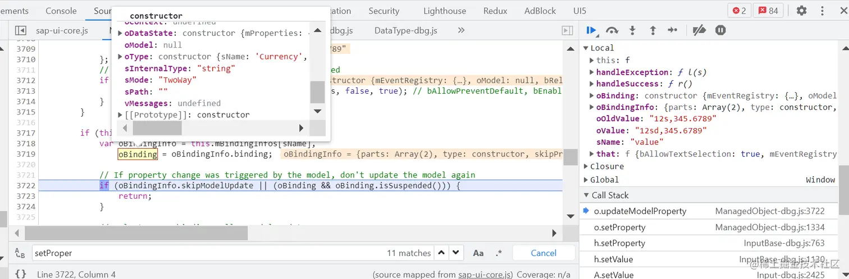Select A.setValue call stack frame
Image resolution: width=849 pixels, height=279 pixels.
point(710,275)
